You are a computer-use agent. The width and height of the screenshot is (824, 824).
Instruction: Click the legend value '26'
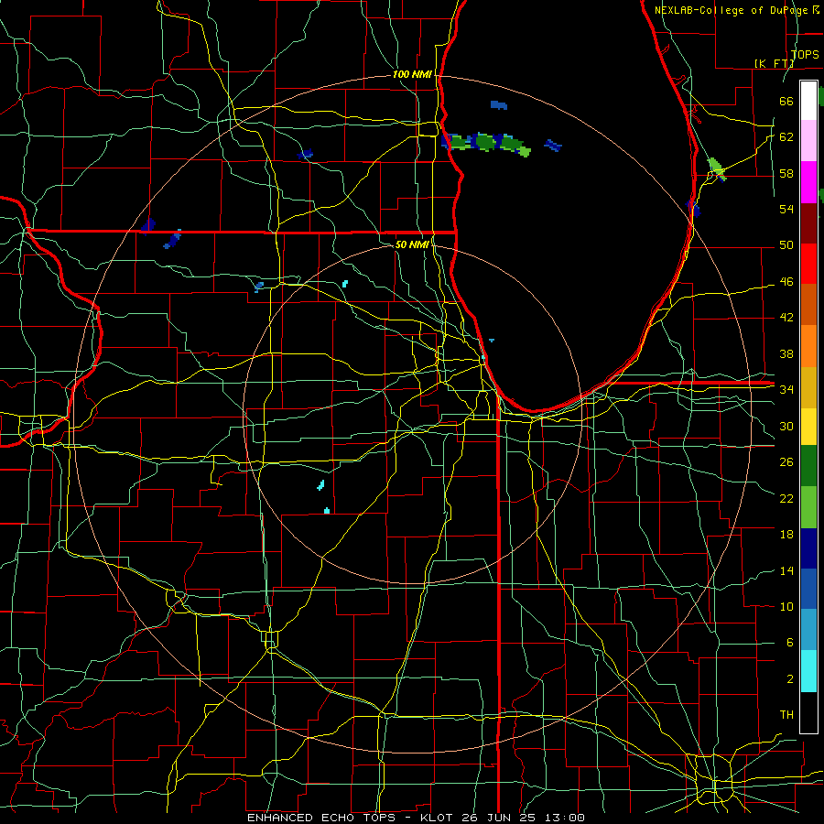(786, 462)
